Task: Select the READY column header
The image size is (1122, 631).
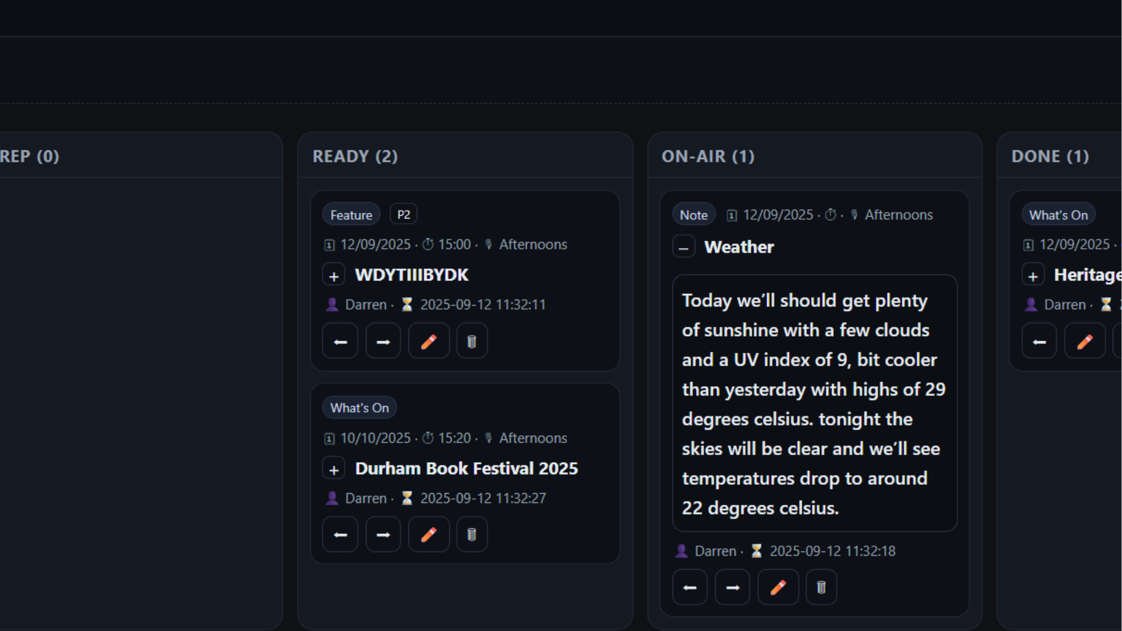Action: pos(355,156)
